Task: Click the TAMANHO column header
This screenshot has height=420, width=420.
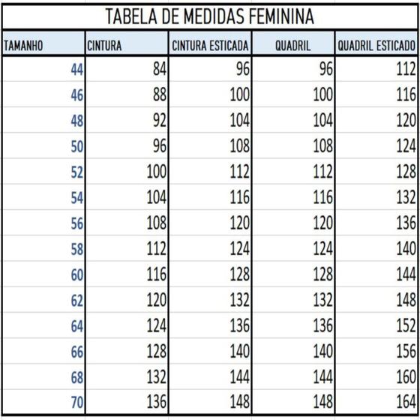Action: [x=43, y=43]
